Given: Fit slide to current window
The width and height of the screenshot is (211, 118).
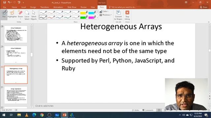Looking at the screenshot, I should coord(209,110).
